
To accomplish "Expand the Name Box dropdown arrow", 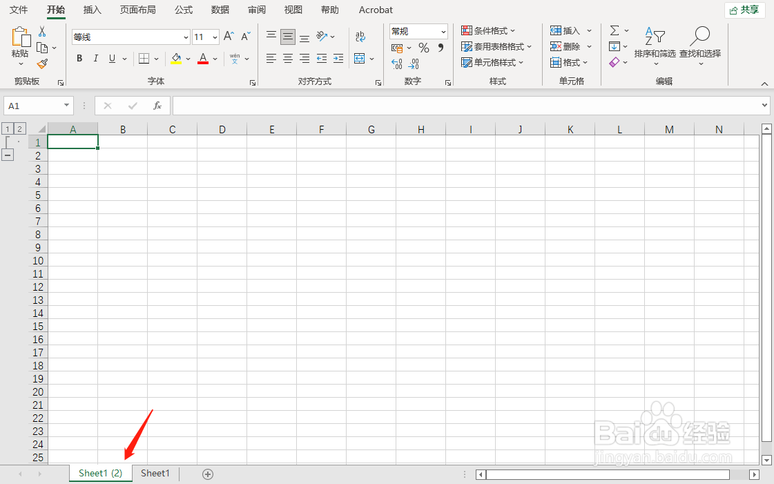I will coord(66,105).
